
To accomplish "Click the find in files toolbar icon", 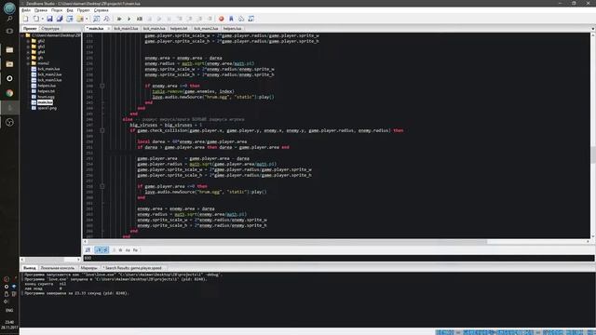I will (106, 19).
